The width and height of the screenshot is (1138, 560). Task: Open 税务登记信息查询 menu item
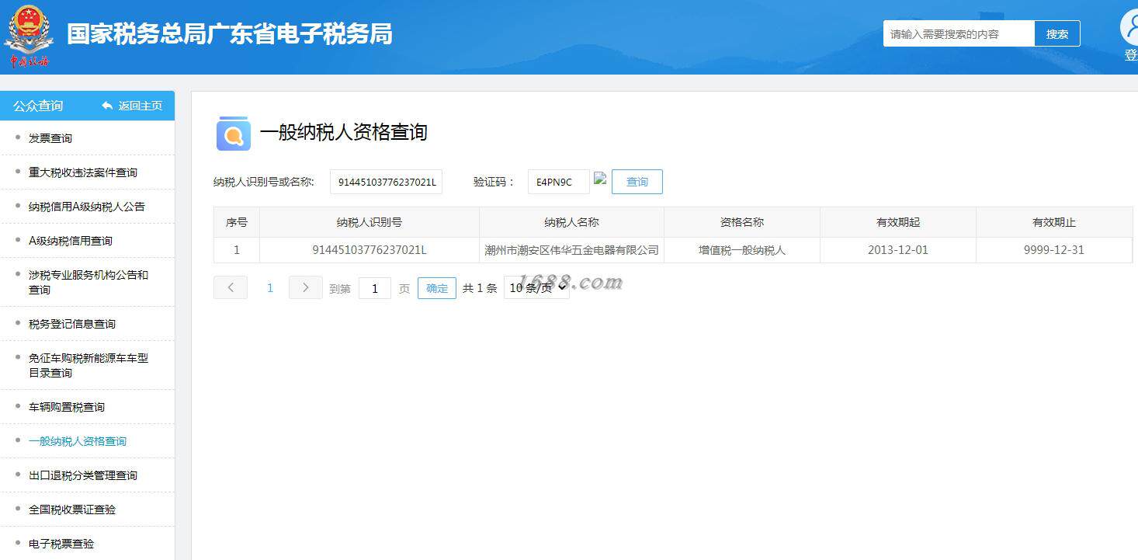[x=72, y=324]
